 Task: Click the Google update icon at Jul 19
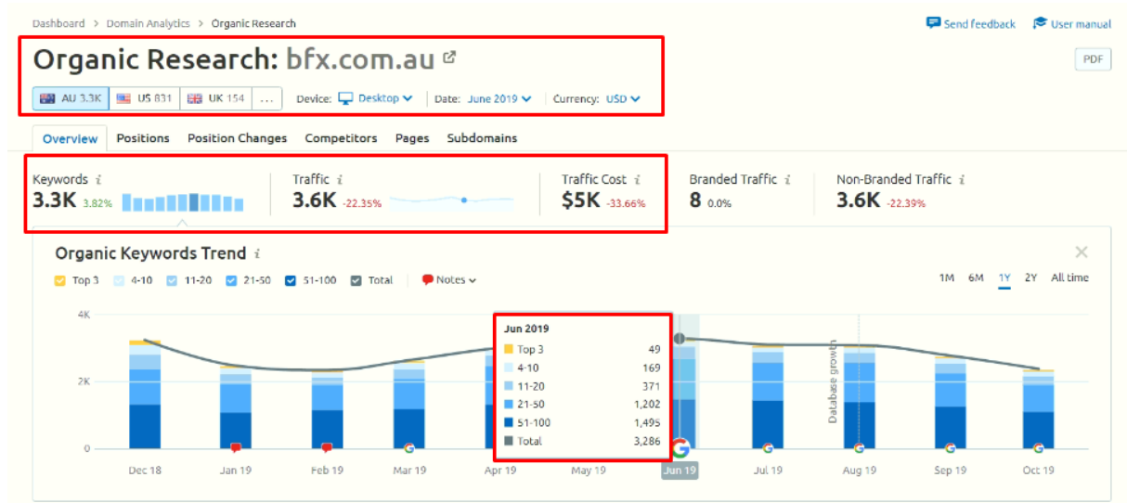click(x=768, y=447)
